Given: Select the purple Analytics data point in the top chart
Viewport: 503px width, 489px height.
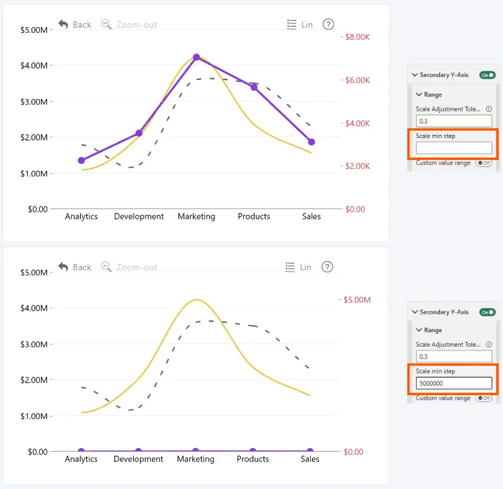Looking at the screenshot, I should point(81,160).
